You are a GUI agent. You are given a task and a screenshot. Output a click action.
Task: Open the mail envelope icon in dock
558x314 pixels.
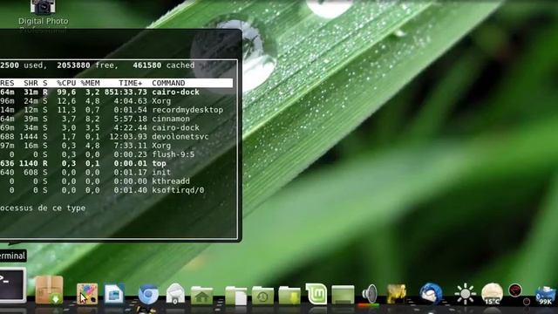pyautogui.click(x=175, y=294)
